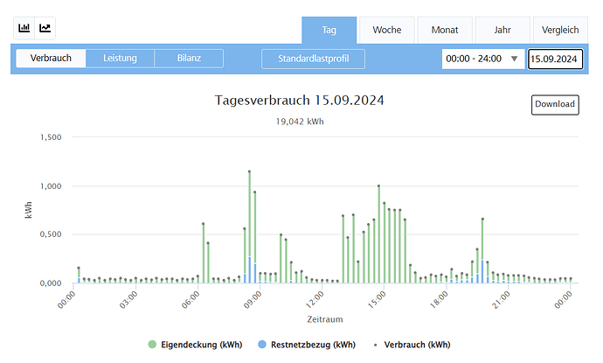Click the 12:00 x-axis label
The image size is (603, 363).
[x=315, y=300]
